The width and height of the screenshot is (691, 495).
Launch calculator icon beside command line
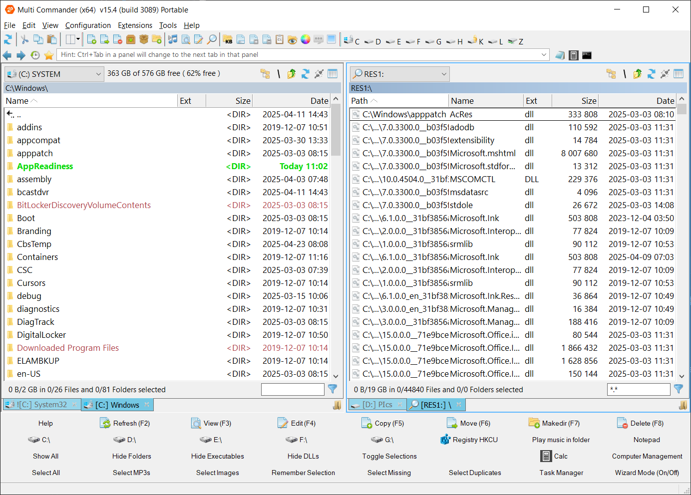[574, 55]
